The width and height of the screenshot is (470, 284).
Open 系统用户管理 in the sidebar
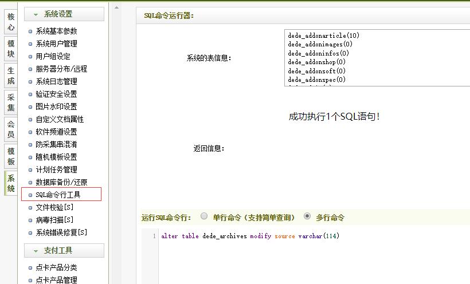tap(56, 44)
